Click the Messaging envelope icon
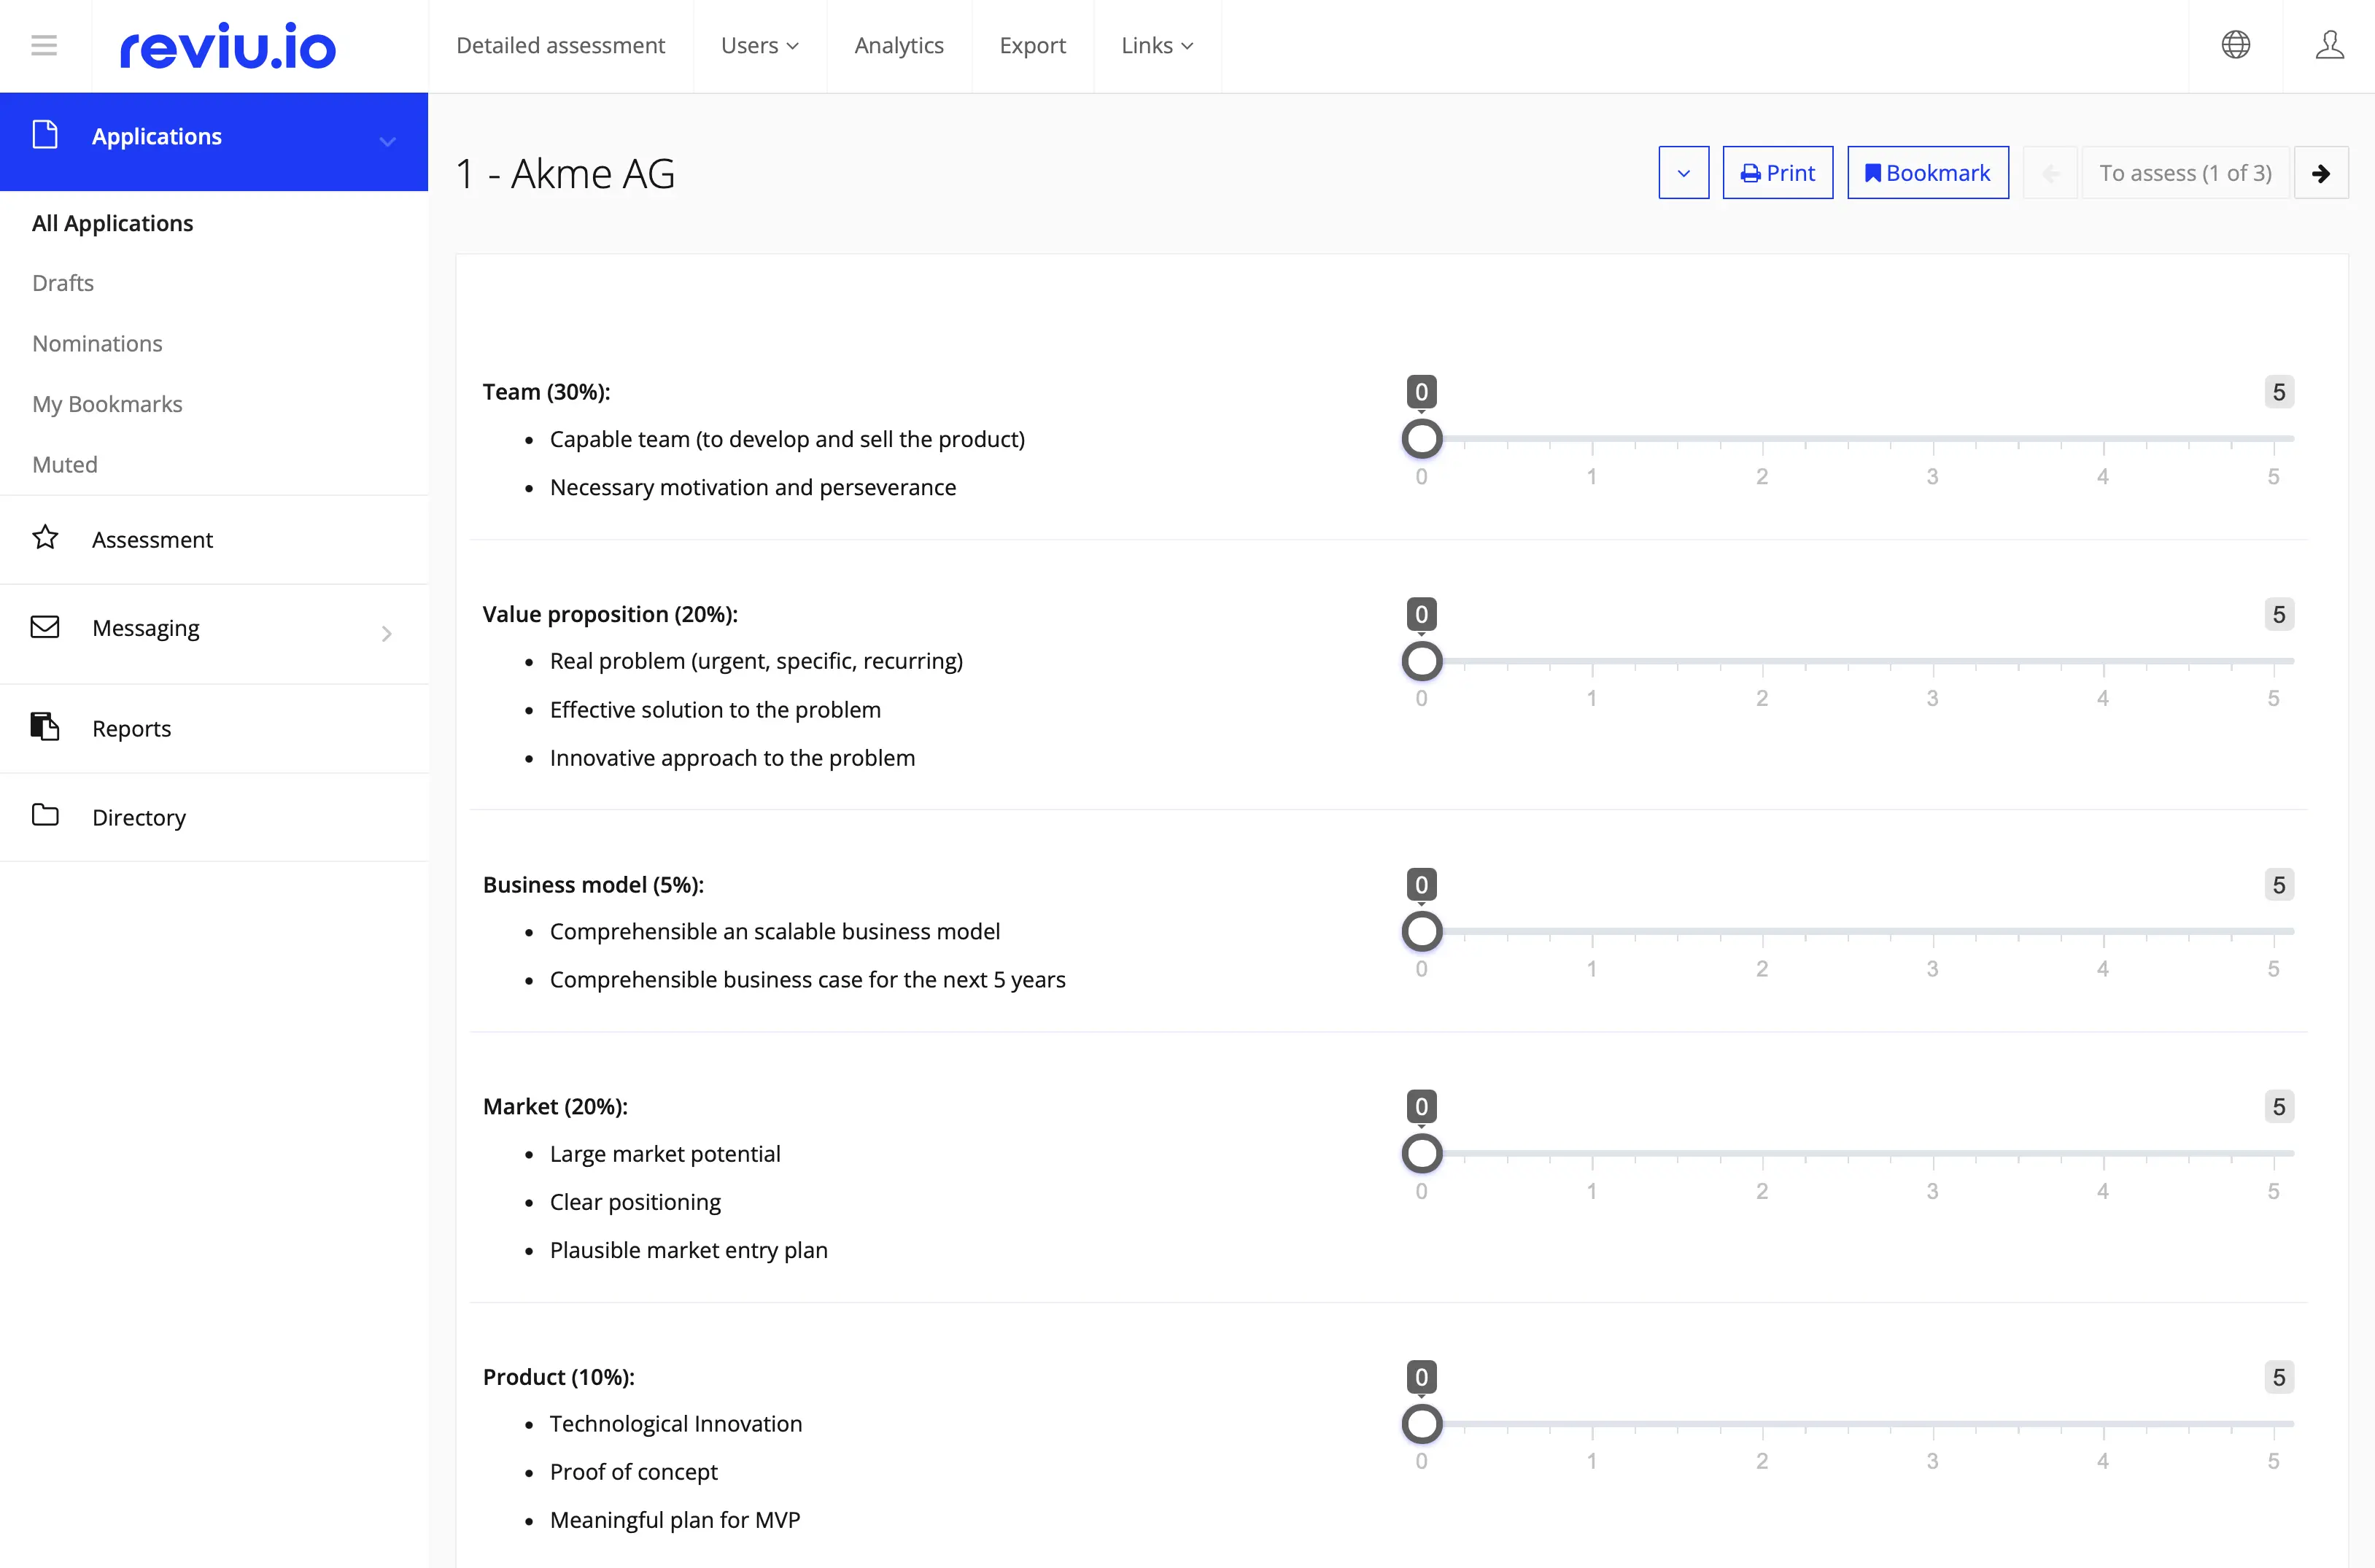 click(x=45, y=627)
